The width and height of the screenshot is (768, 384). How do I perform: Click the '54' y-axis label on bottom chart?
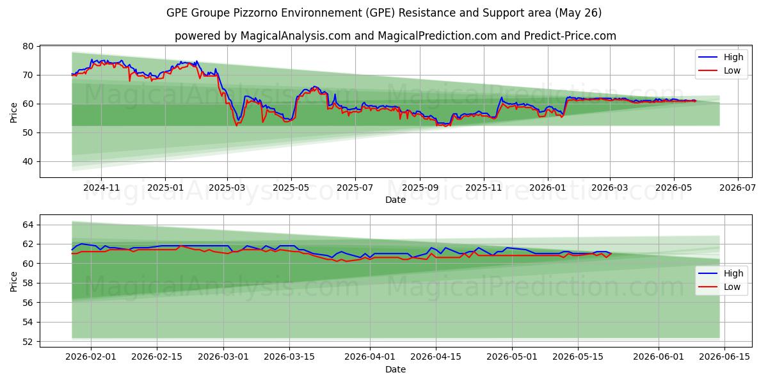(x=28, y=322)
